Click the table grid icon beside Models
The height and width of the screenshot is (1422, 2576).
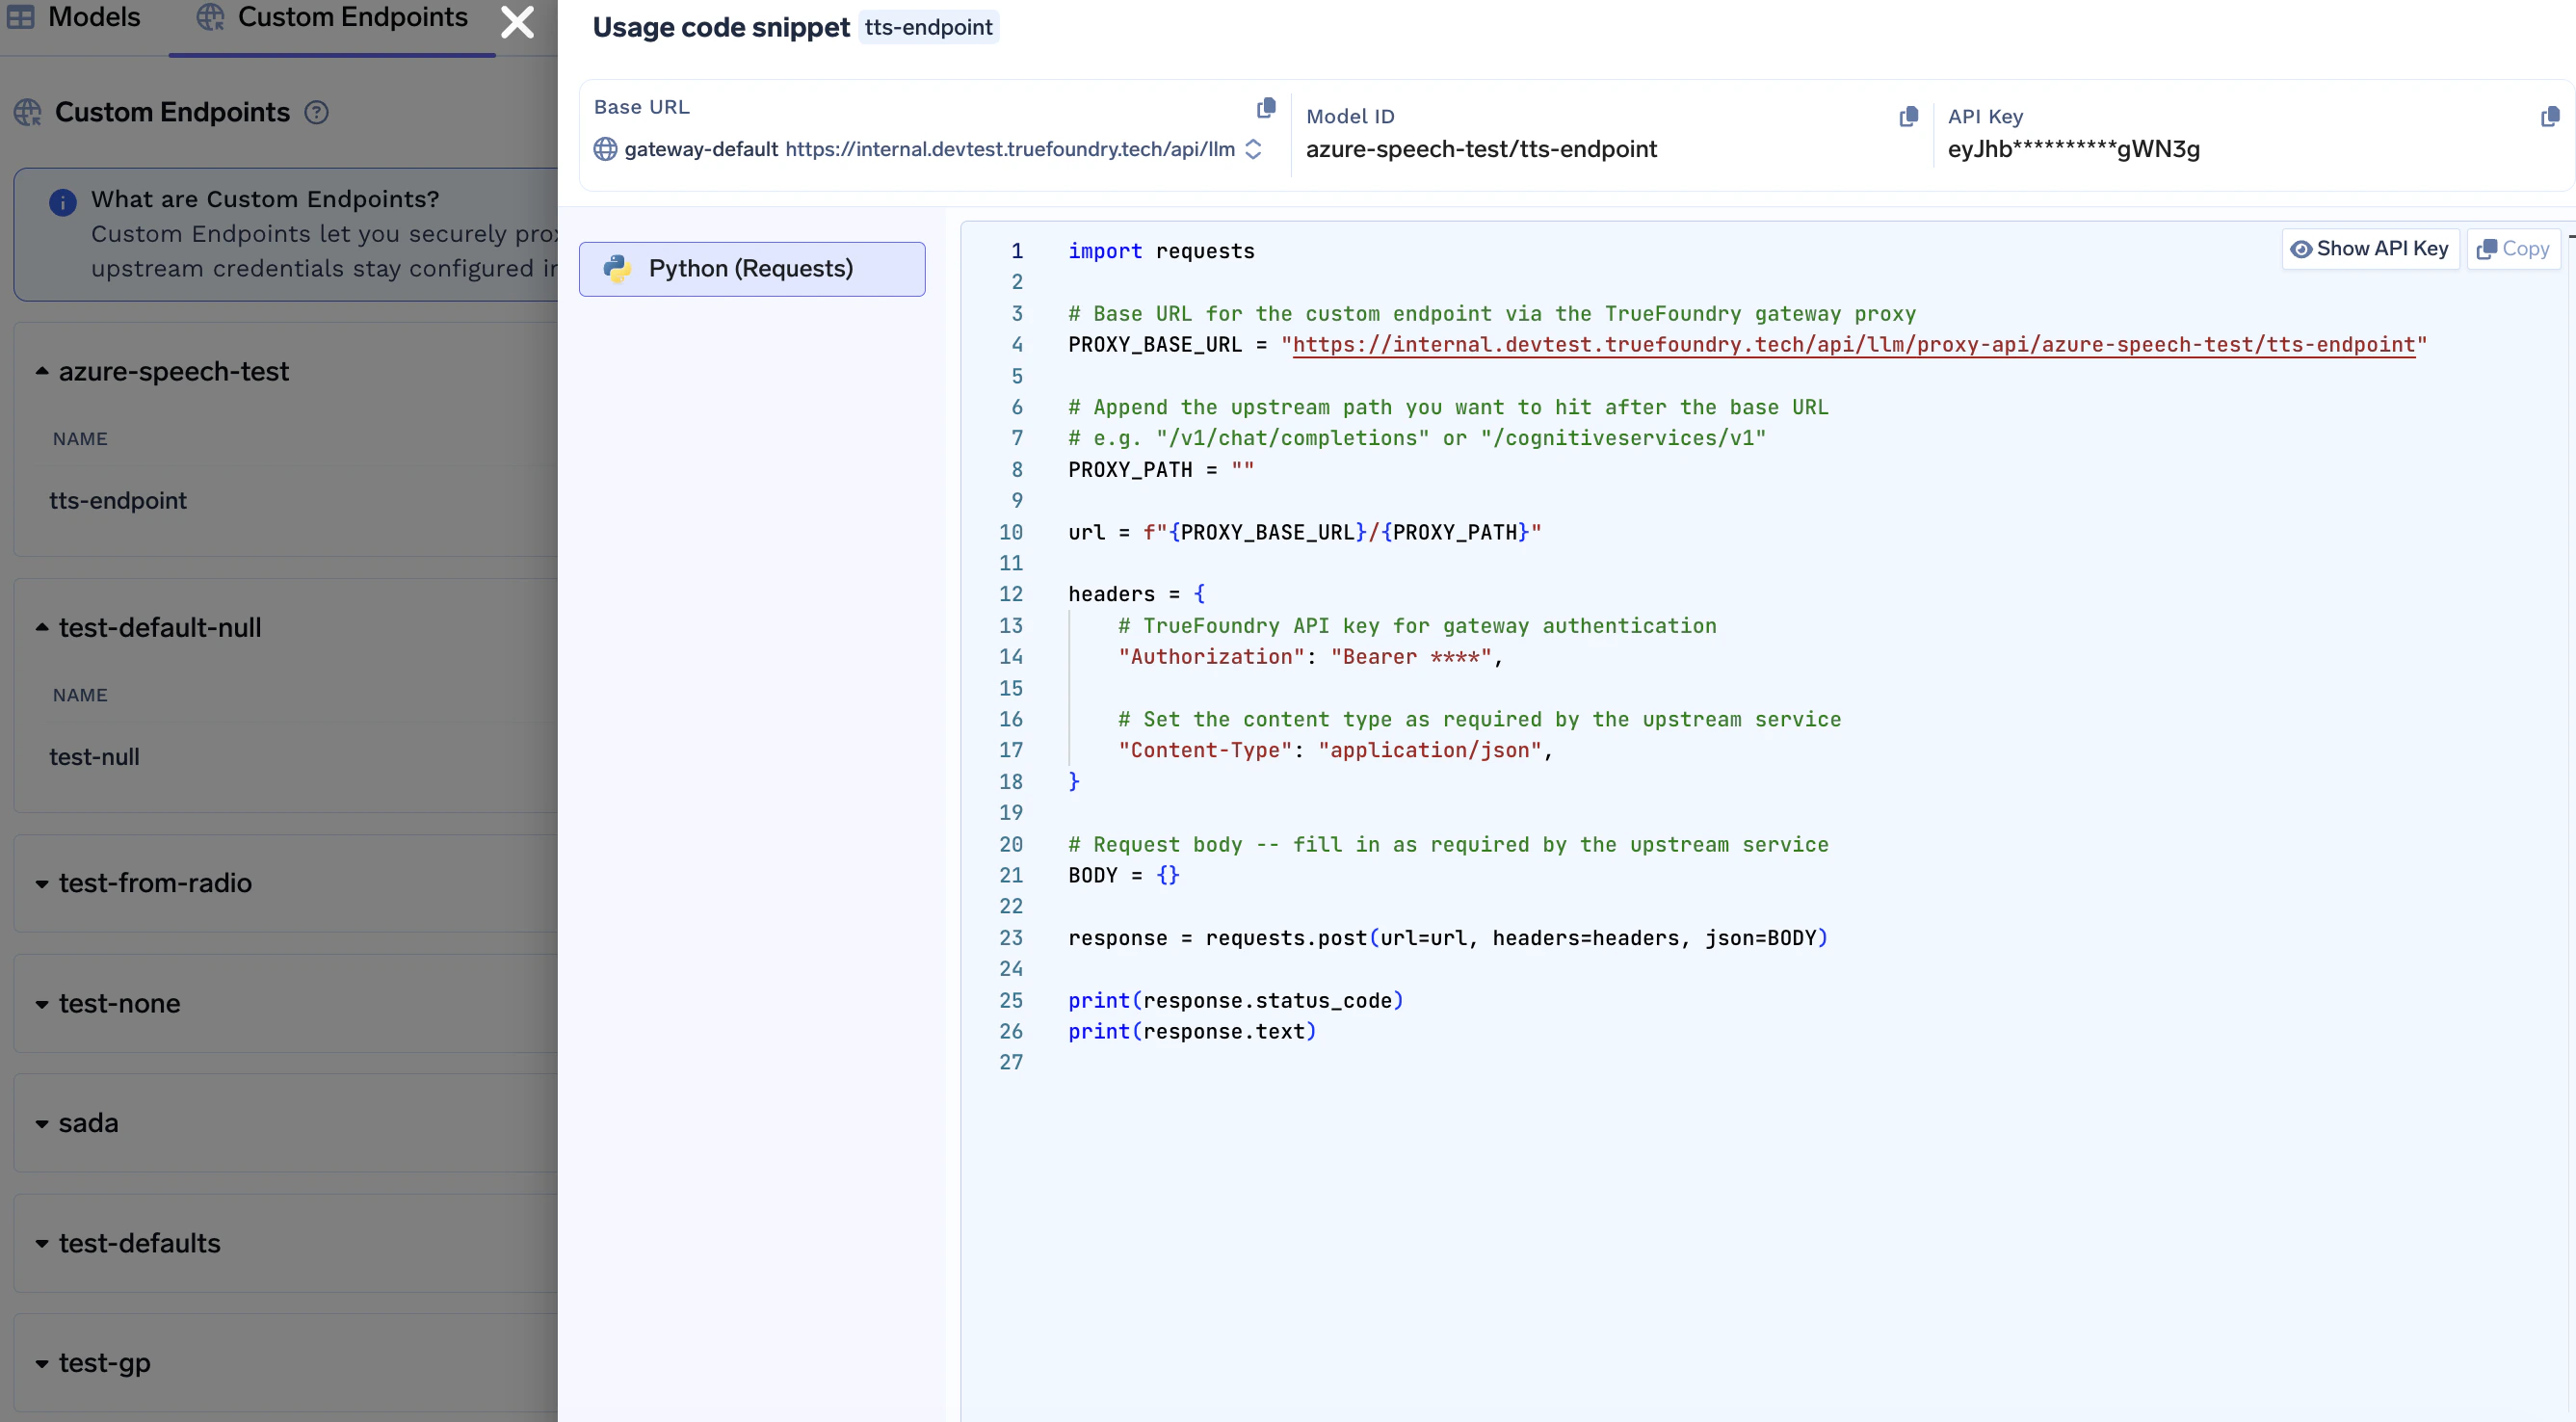click(20, 16)
